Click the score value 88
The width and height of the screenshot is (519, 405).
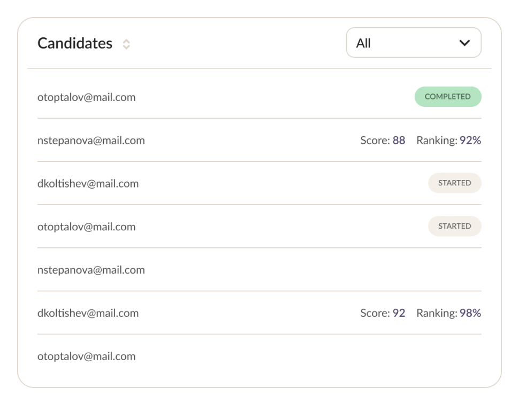(x=399, y=141)
